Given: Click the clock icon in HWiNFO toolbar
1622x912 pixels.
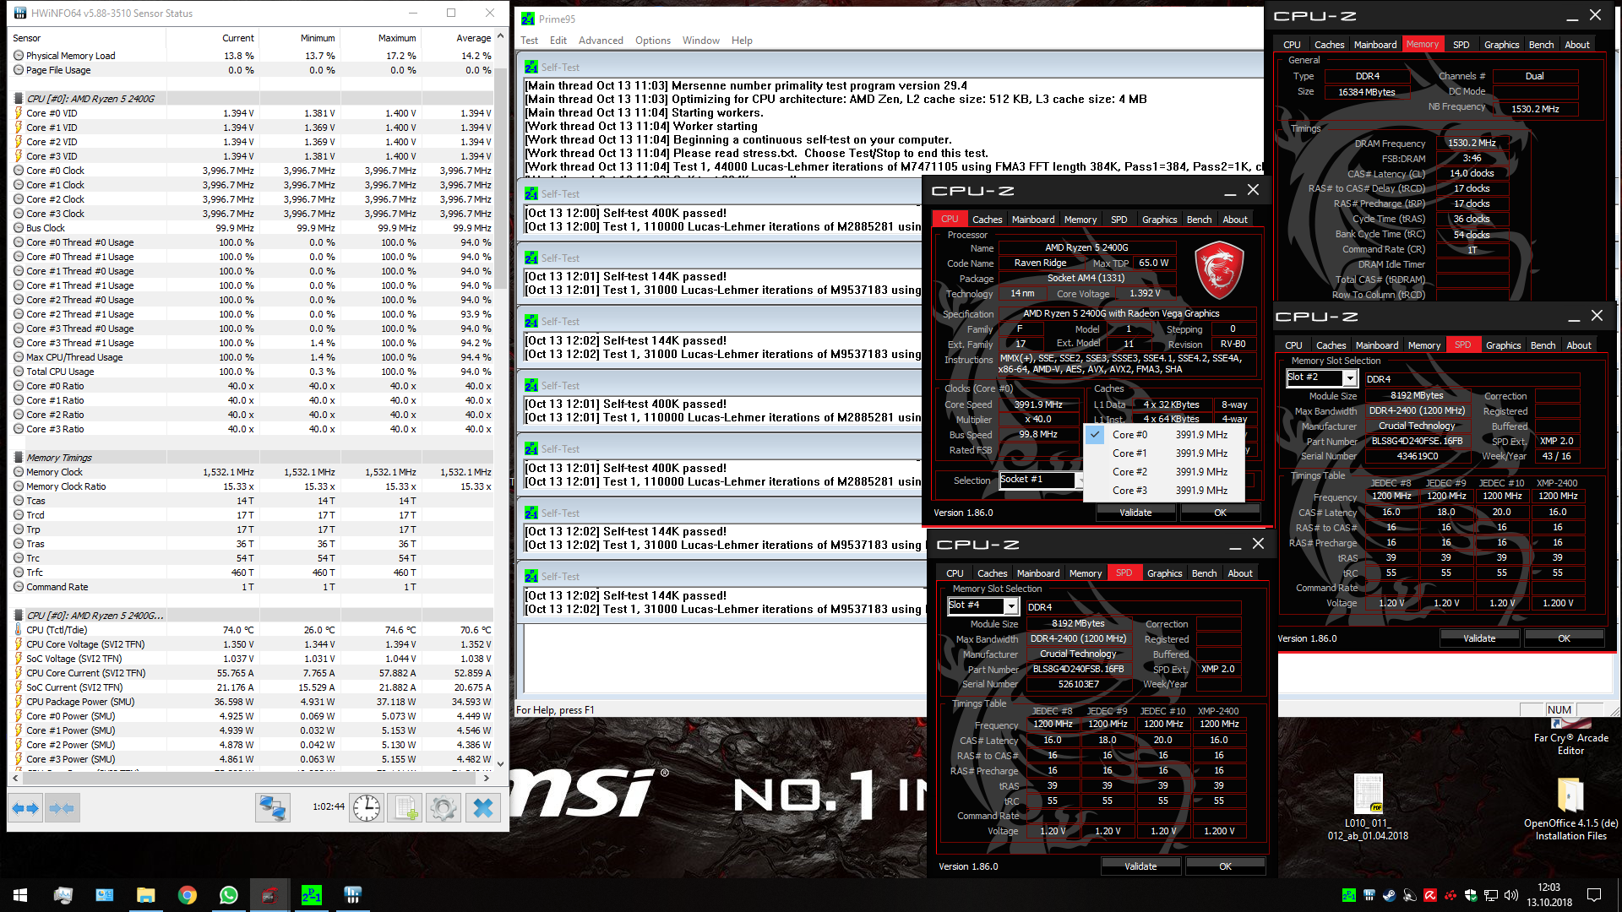Looking at the screenshot, I should 366,807.
